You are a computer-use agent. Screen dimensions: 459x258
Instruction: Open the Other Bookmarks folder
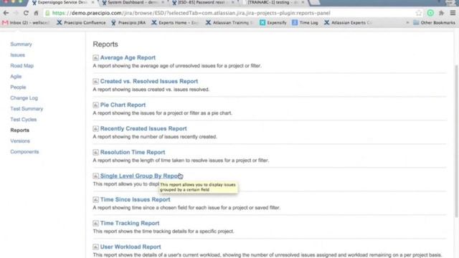(x=434, y=22)
